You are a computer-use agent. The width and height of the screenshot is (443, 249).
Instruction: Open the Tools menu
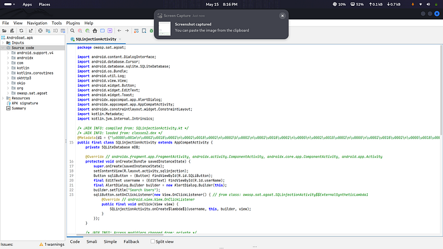(56, 23)
